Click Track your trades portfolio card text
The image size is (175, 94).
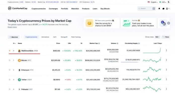[143, 24]
